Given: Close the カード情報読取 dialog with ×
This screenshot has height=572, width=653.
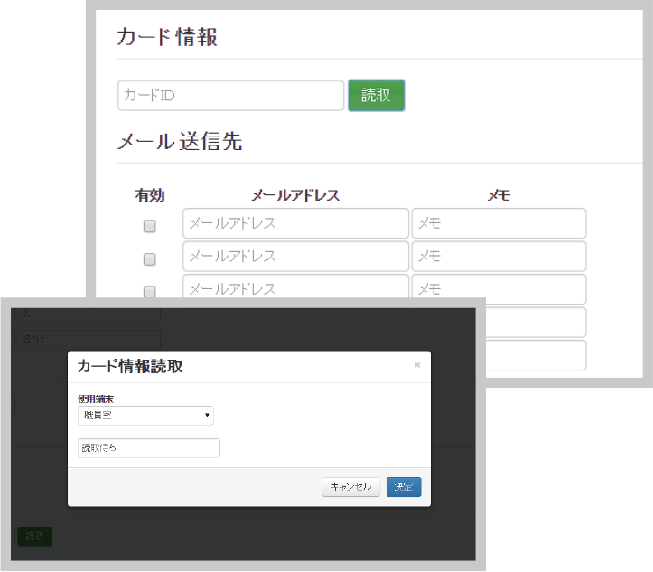Looking at the screenshot, I should [416, 365].
